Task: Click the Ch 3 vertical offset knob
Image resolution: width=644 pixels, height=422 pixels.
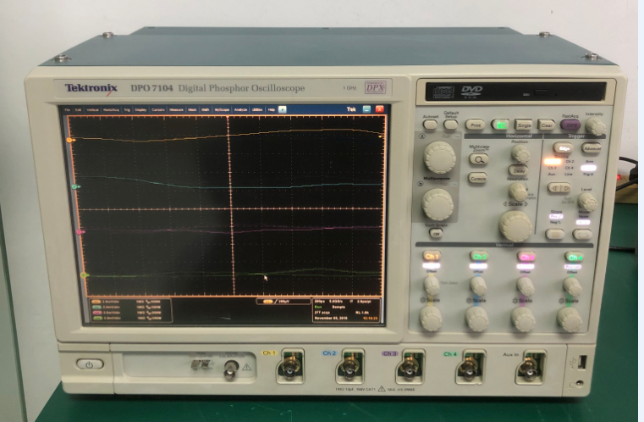Action: 526,286
